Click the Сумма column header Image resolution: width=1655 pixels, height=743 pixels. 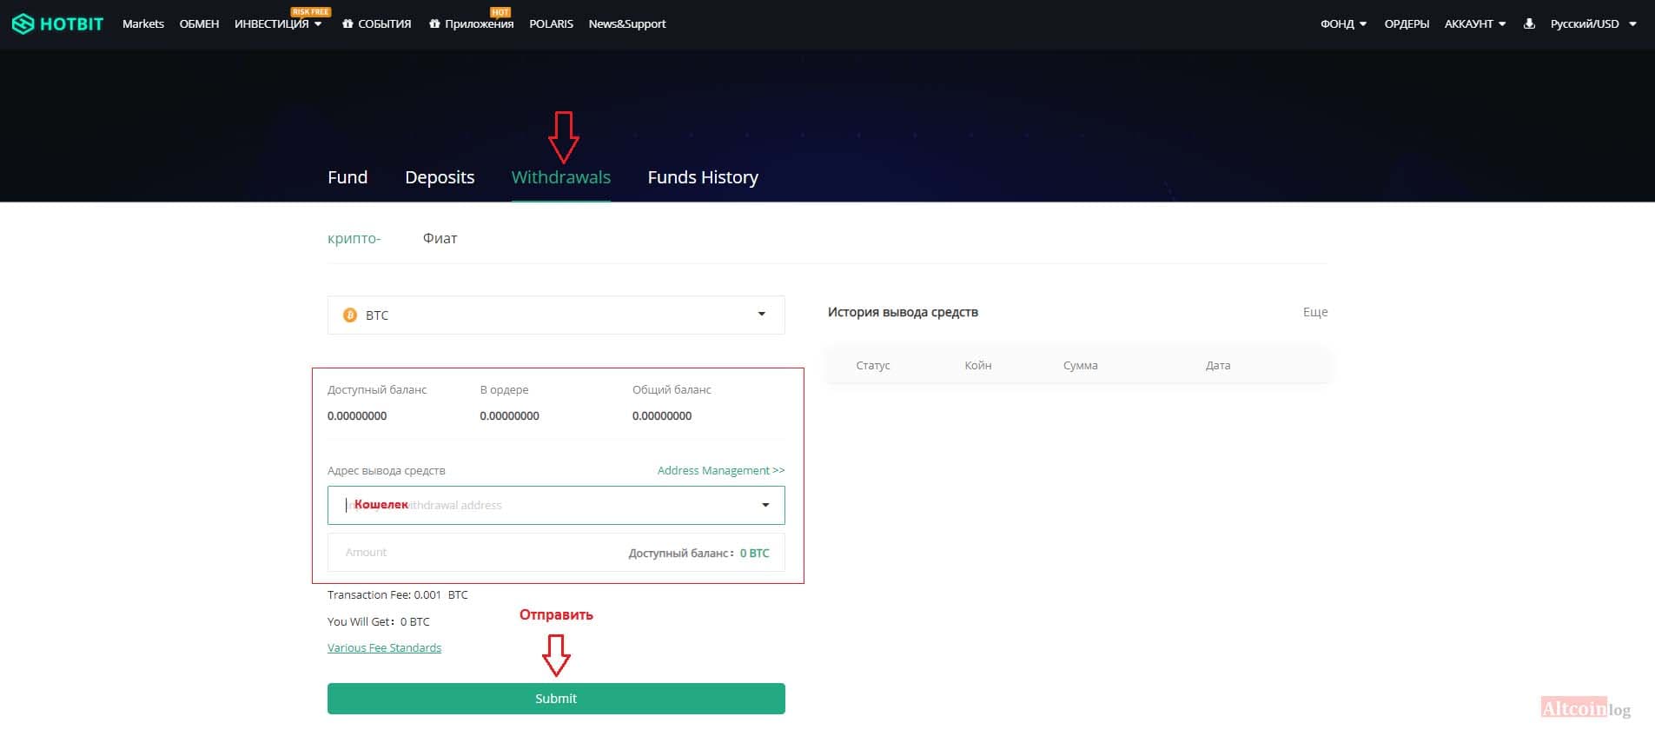tap(1081, 366)
